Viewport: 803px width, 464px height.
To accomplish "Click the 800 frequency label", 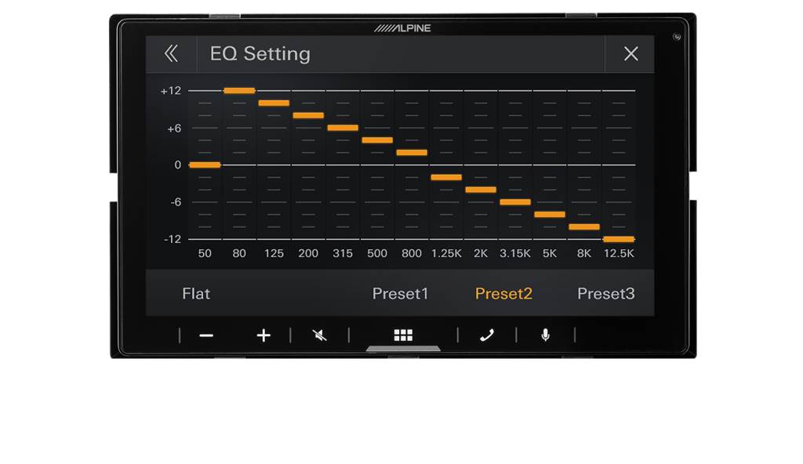I will 412,253.
